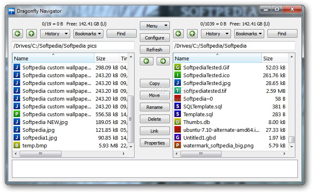The height and width of the screenshot is (193, 313).
Task: Sort left pane by Time column
Action: (x=123, y=58)
